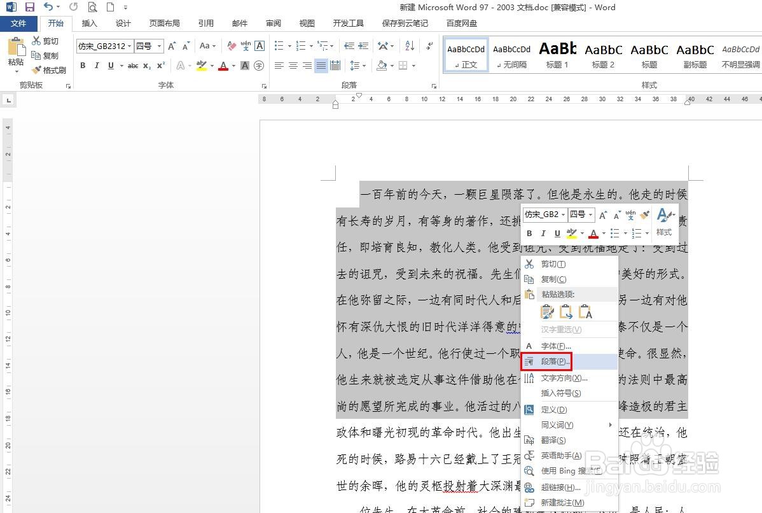Open the paragraph dialog launcher in ribbon
Viewport: 762px width, 513px height.
click(434, 86)
